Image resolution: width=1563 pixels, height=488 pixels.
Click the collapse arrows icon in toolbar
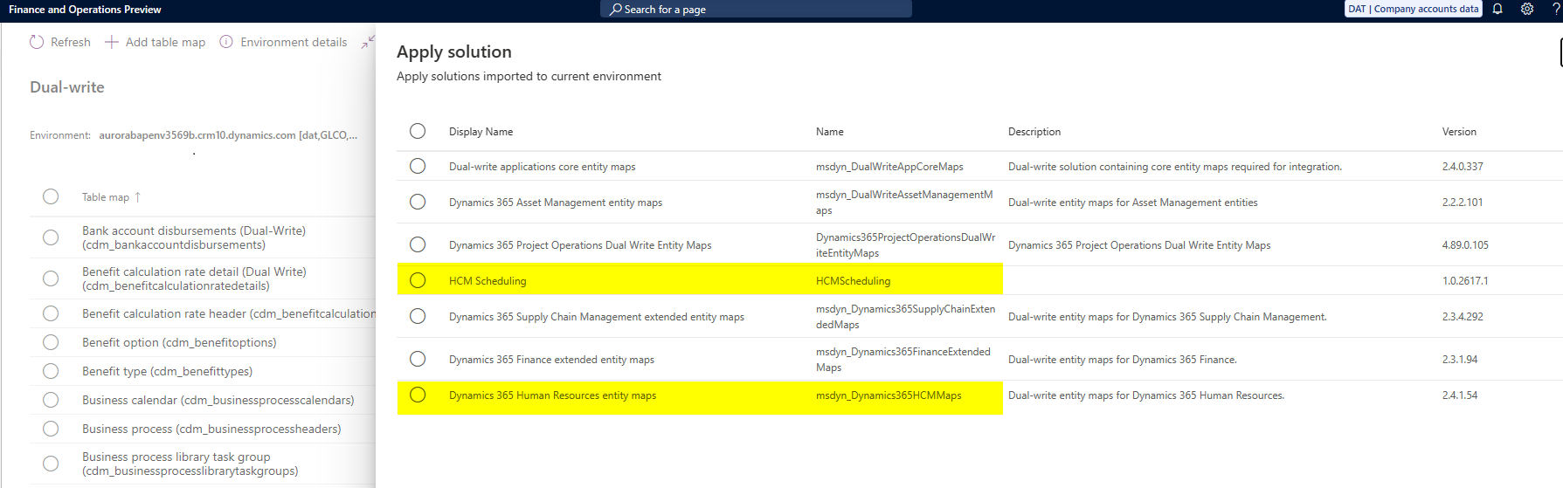click(368, 41)
